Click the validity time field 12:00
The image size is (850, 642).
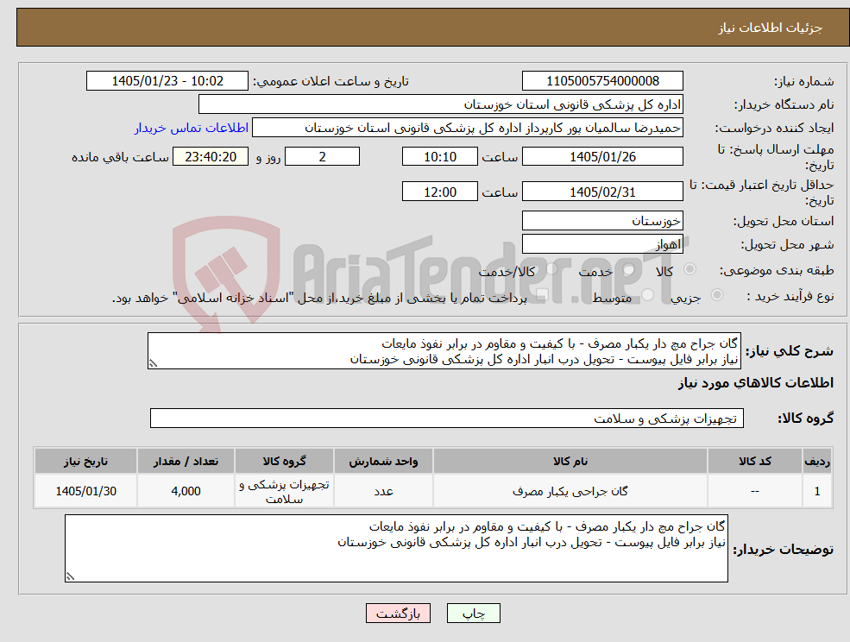[x=439, y=192]
